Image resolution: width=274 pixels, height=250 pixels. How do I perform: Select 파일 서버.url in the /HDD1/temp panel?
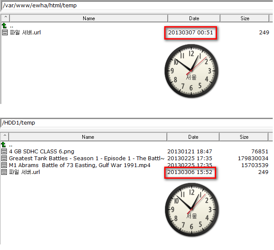pyautogui.click(x=24, y=172)
